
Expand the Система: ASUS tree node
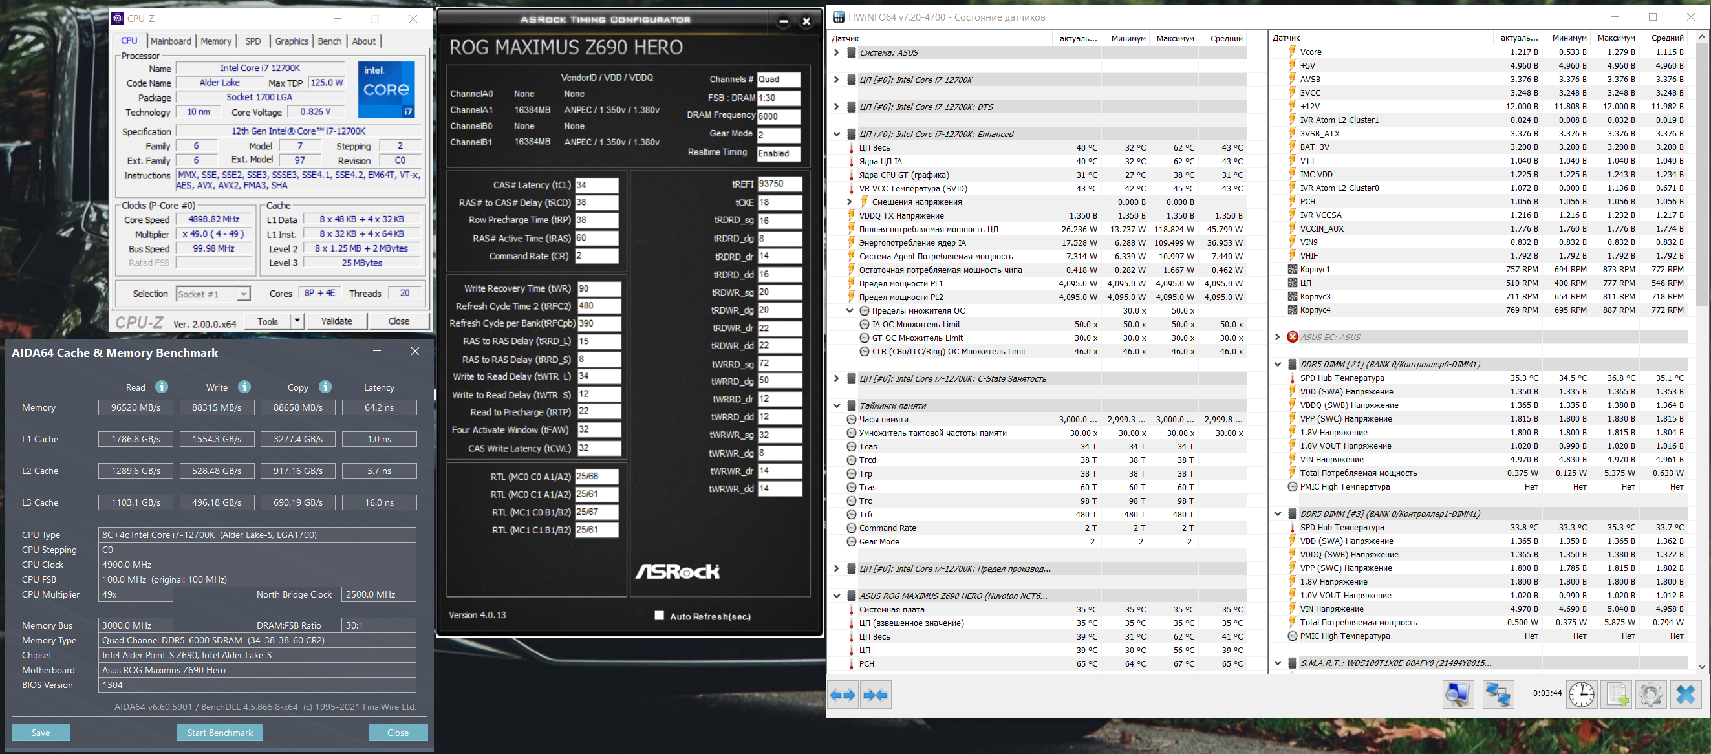point(836,52)
